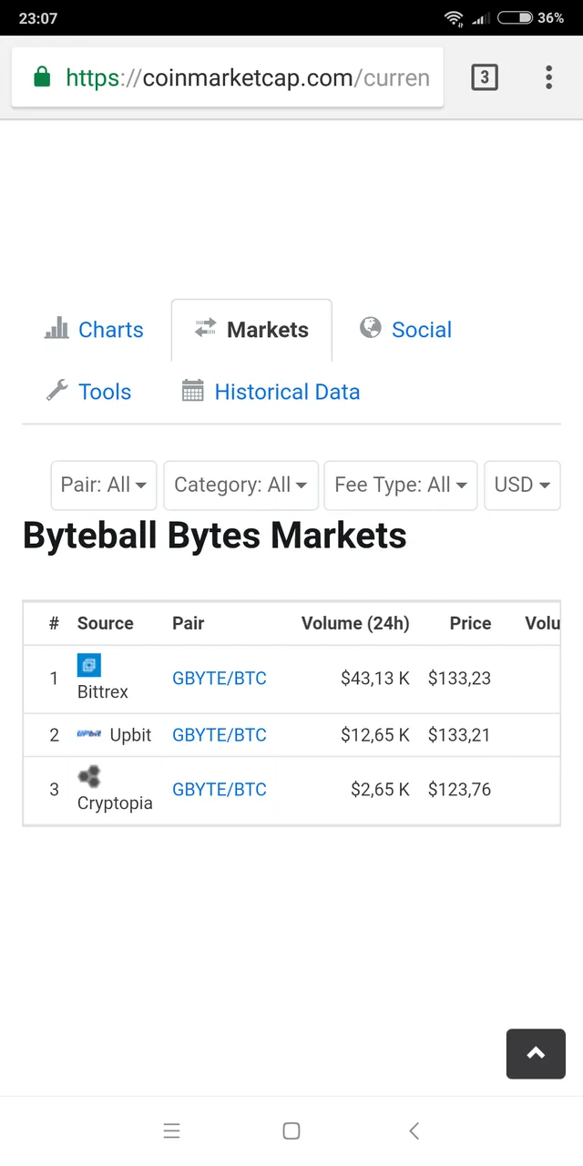Tap the green secure padlock icon
The height and width of the screenshot is (1166, 583).
click(42, 77)
